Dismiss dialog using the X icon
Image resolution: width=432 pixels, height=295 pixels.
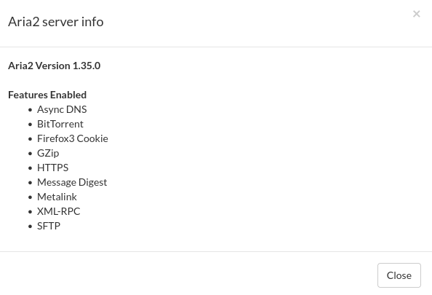[x=416, y=14]
